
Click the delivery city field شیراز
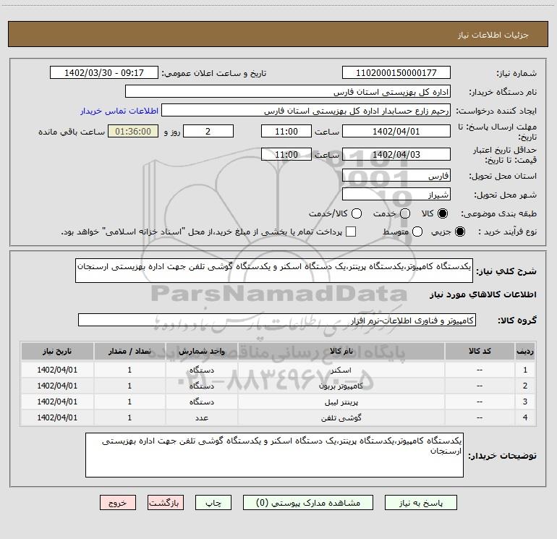pos(396,194)
